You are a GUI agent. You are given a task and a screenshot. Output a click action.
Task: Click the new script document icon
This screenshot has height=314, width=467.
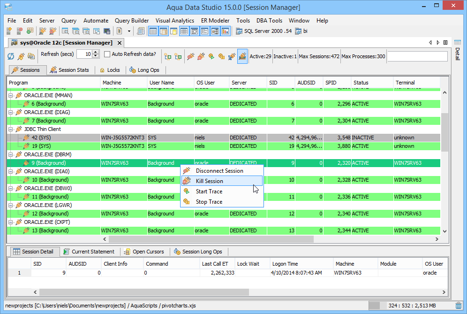point(119,31)
